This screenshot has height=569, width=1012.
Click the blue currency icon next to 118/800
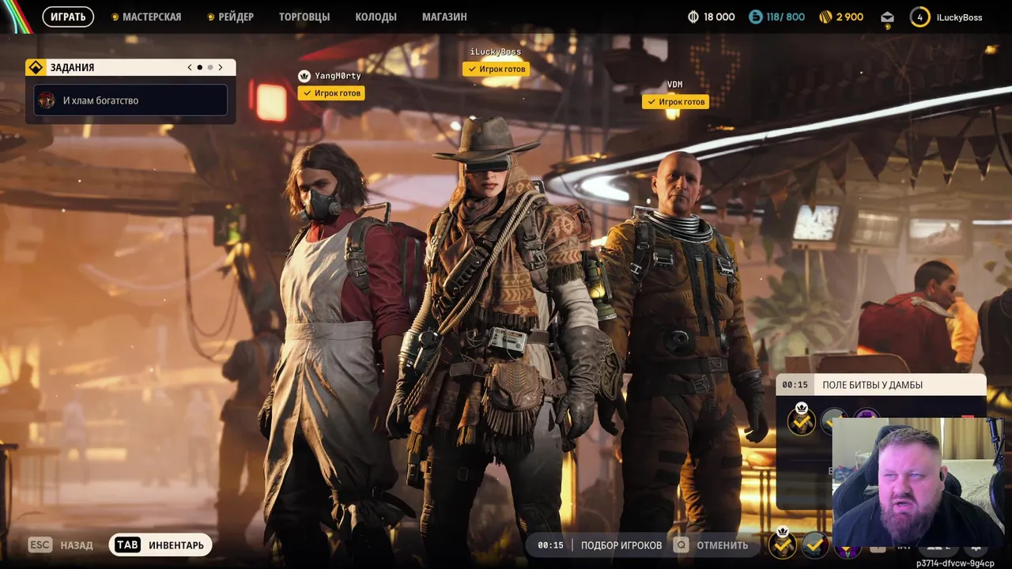point(756,17)
